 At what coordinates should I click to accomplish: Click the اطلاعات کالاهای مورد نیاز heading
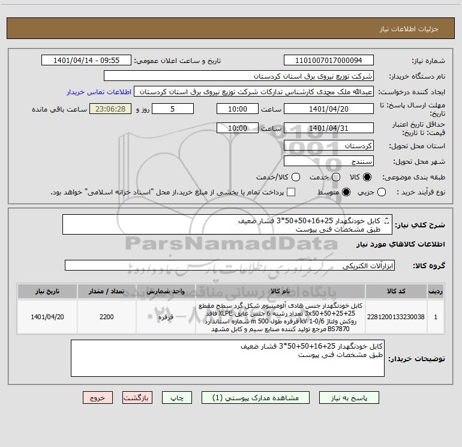tap(400, 244)
